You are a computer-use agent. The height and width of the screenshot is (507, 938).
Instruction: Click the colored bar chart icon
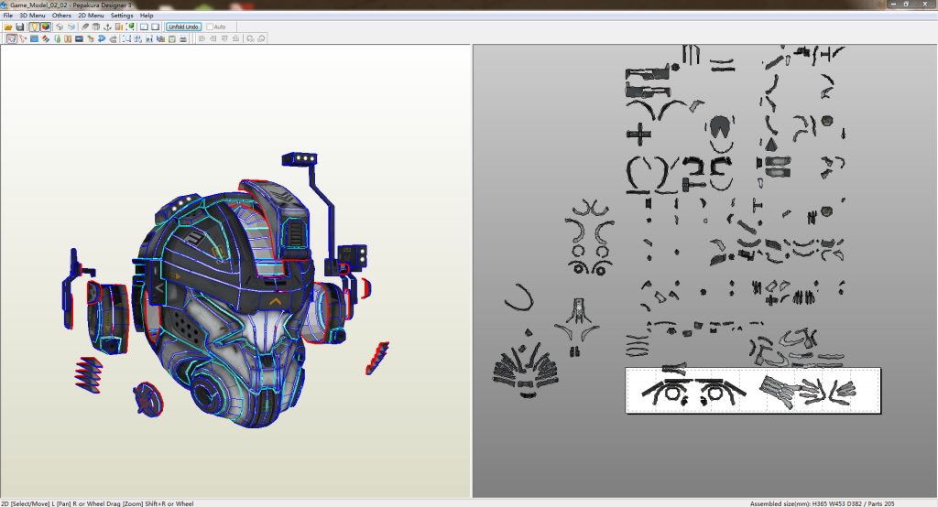[161, 38]
